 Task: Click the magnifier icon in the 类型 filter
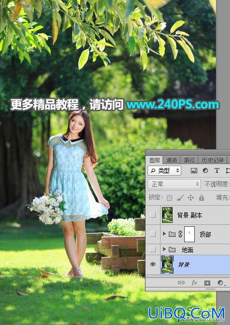[x=153, y=170]
